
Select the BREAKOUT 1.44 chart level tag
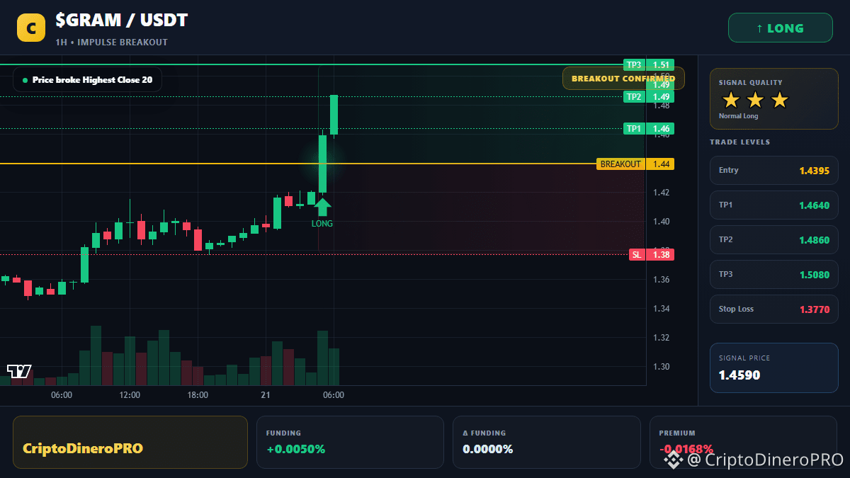pyautogui.click(x=635, y=164)
